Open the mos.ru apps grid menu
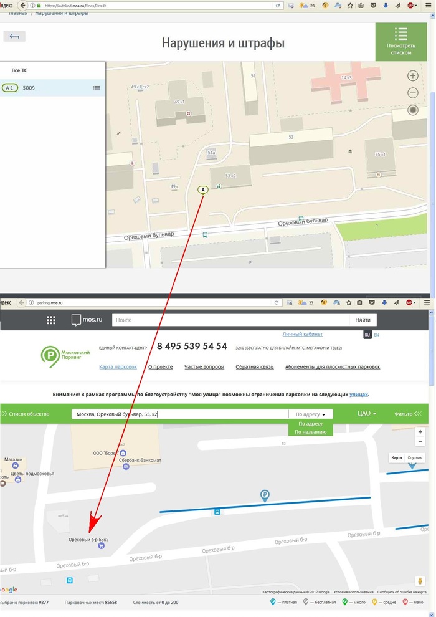 pos(51,320)
